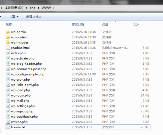
Task: Select the license.txt file icon
Action: [8, 127]
